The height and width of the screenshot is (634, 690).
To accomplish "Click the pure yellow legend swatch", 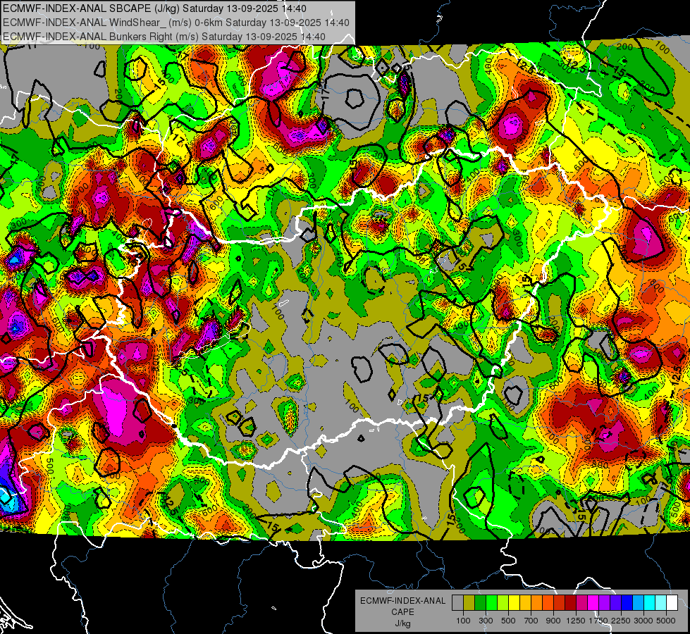I will coord(514,603).
